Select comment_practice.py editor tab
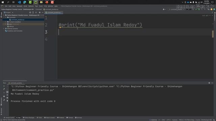The image size is (216, 121). [x=54, y=12]
